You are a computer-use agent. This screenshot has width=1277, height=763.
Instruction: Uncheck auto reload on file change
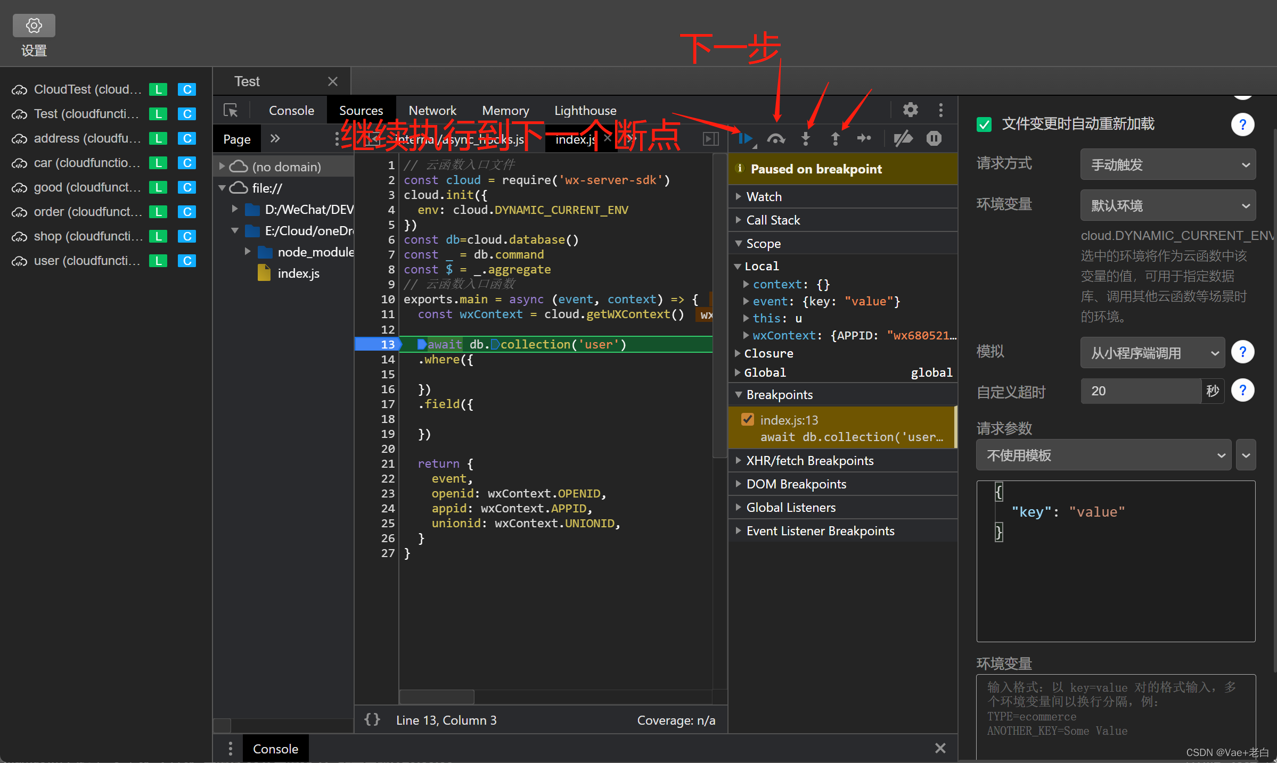(x=984, y=124)
